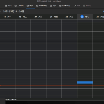Expand the chevron left of the date range

pos(1,11)
